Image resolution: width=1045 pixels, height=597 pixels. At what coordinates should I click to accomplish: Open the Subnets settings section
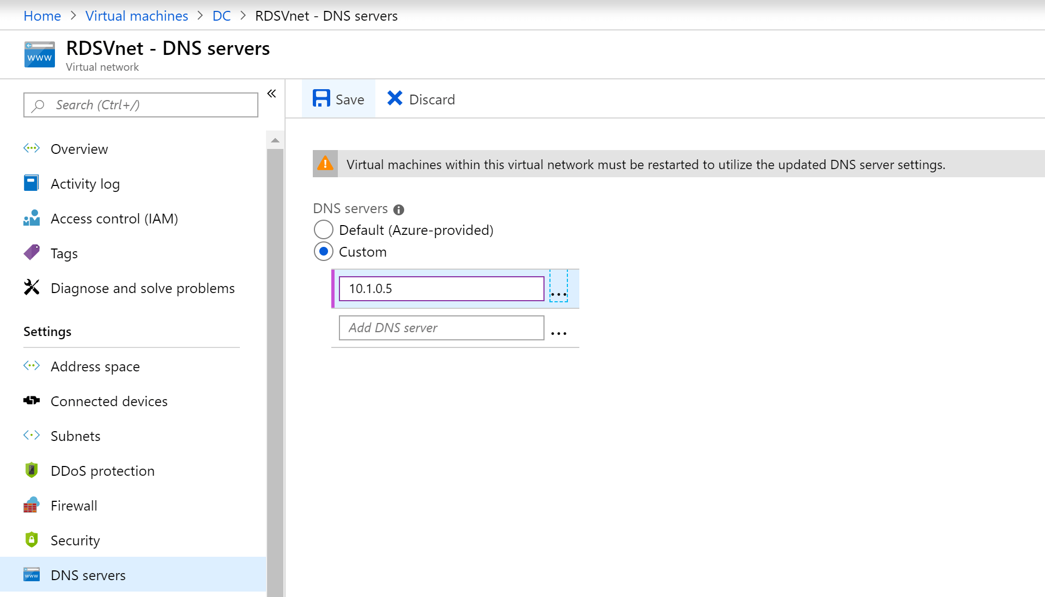pyautogui.click(x=75, y=436)
